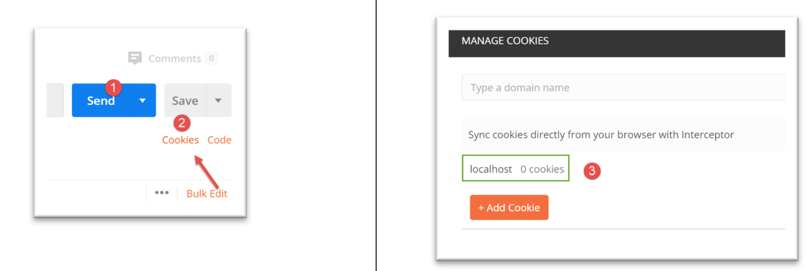This screenshot has width=809, height=271.
Task: Click the Comments speech bubble icon
Action: pyautogui.click(x=135, y=58)
